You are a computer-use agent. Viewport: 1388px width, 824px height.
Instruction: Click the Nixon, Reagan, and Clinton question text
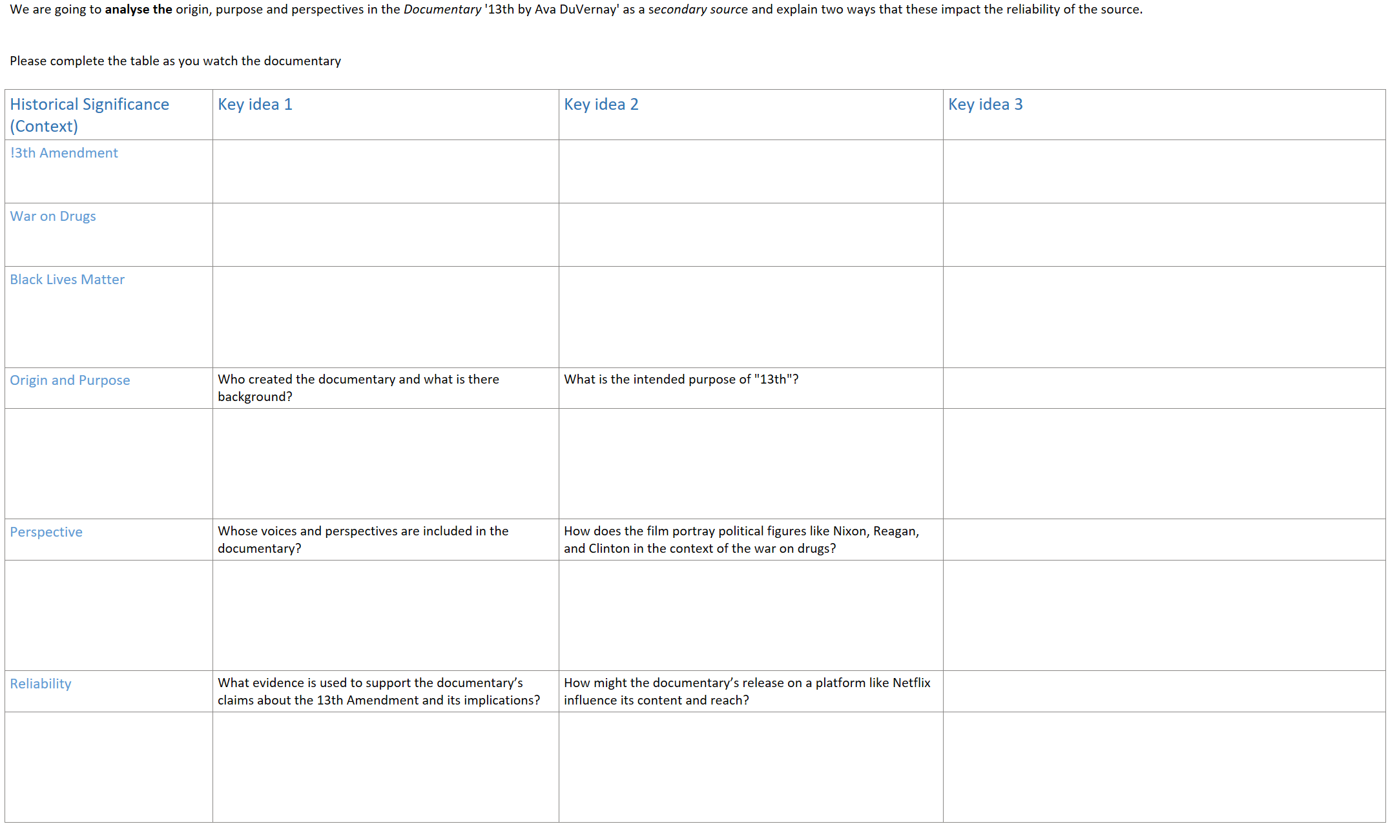[x=741, y=540]
